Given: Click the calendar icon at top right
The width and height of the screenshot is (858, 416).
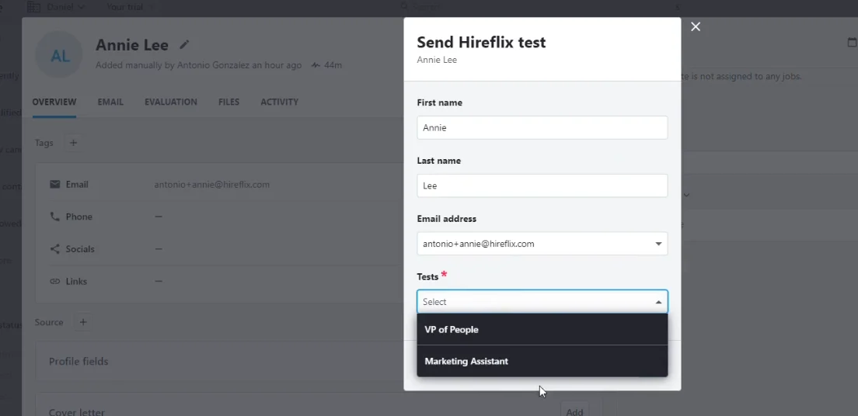Looking at the screenshot, I should pos(852,42).
